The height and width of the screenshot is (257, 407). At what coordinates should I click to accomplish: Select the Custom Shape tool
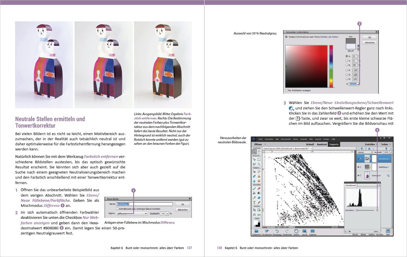(259, 198)
